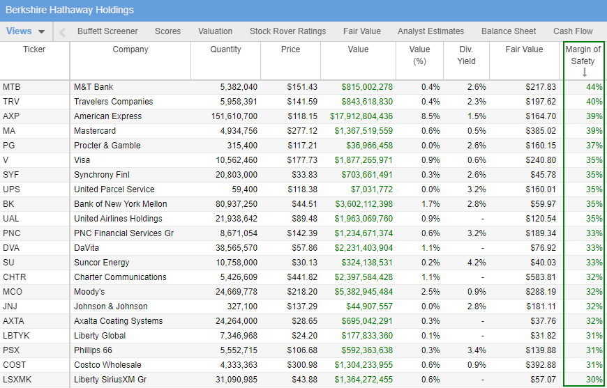Click the 40% margin of safety for Travelers

pos(594,102)
